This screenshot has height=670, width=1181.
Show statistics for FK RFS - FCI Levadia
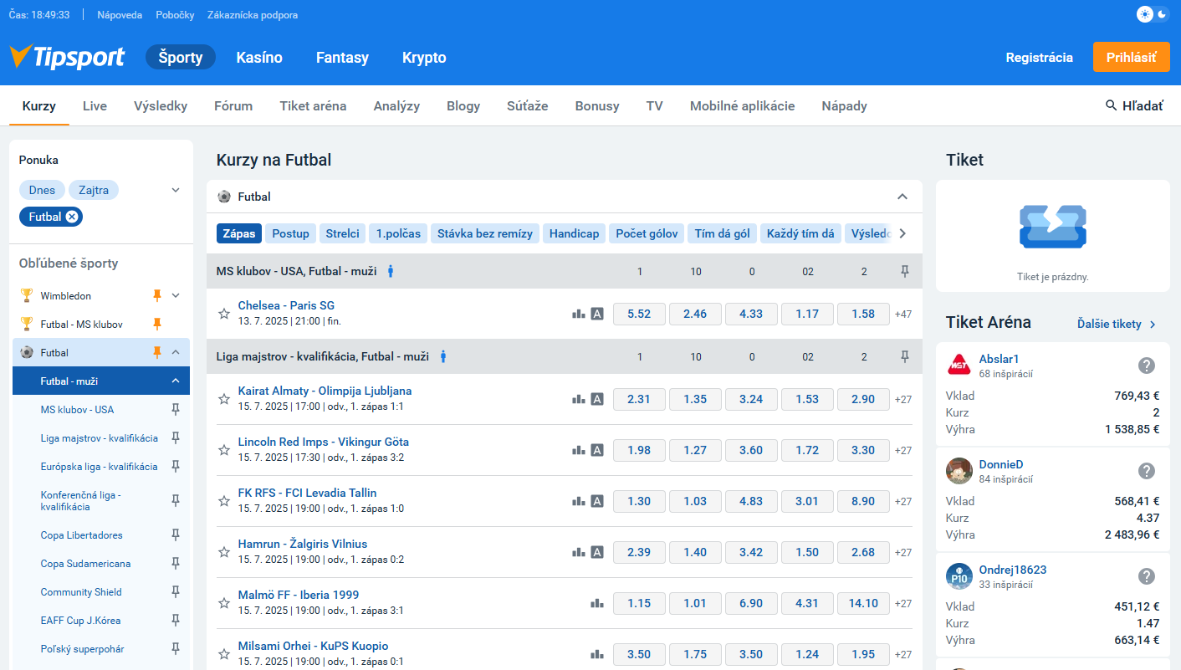point(578,501)
